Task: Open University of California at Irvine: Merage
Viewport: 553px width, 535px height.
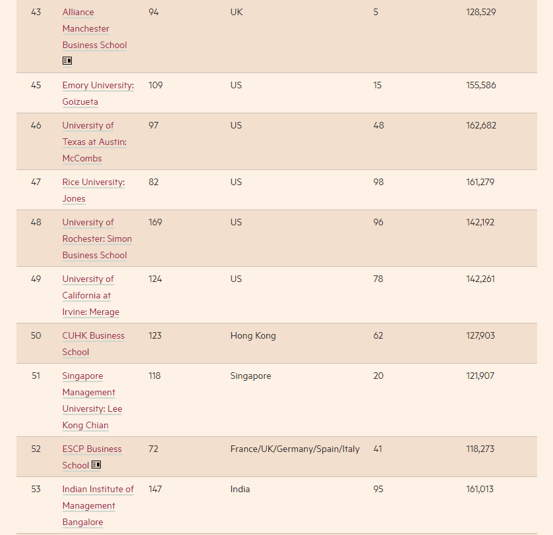Action: point(90,295)
